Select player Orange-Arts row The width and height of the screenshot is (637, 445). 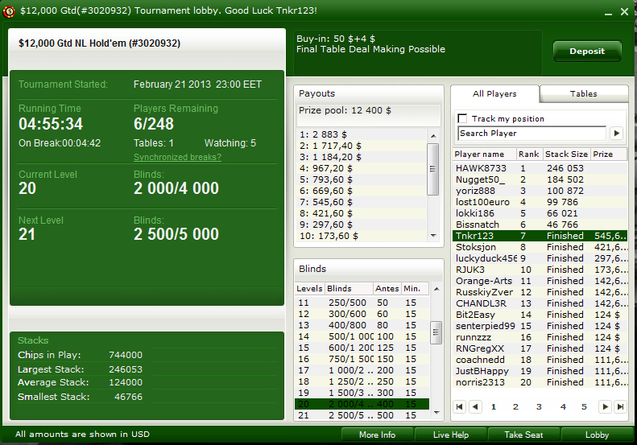[540, 281]
